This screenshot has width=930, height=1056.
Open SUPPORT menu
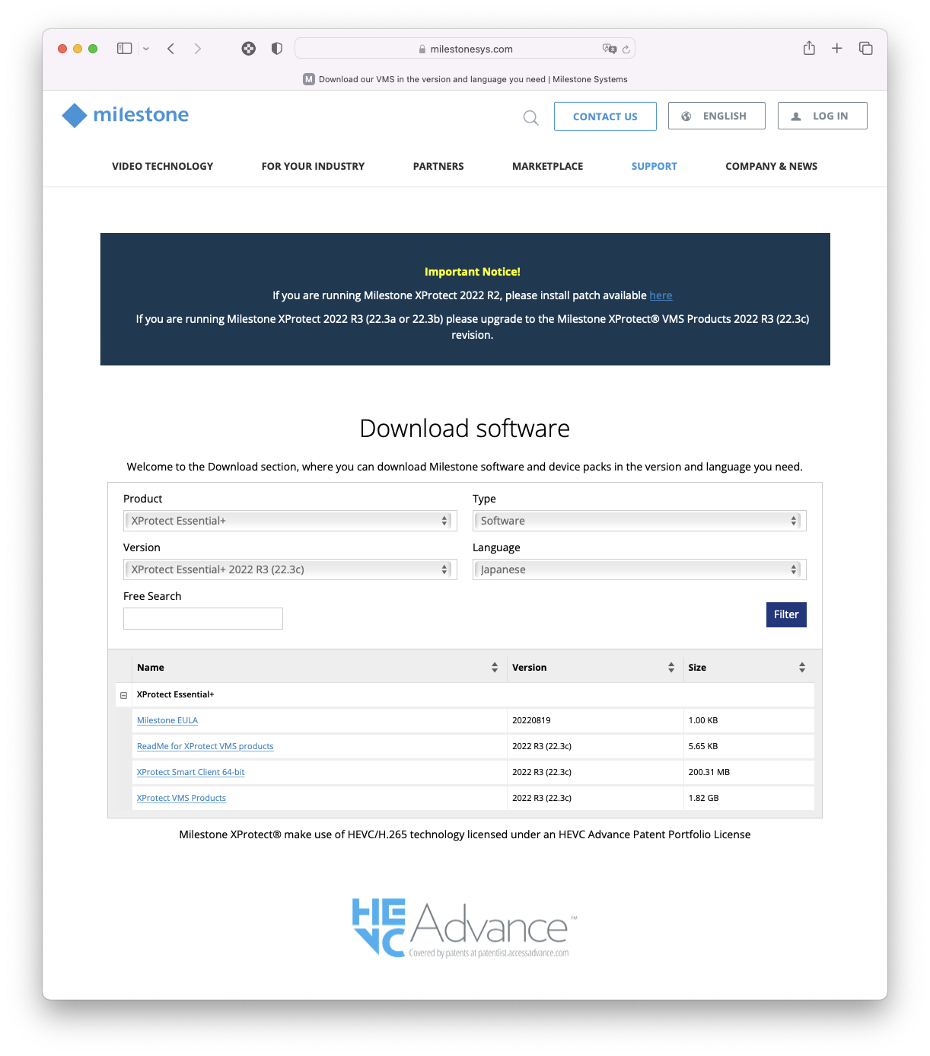coord(655,166)
